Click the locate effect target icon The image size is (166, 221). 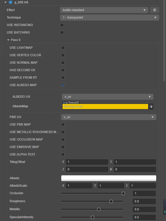point(155,10)
